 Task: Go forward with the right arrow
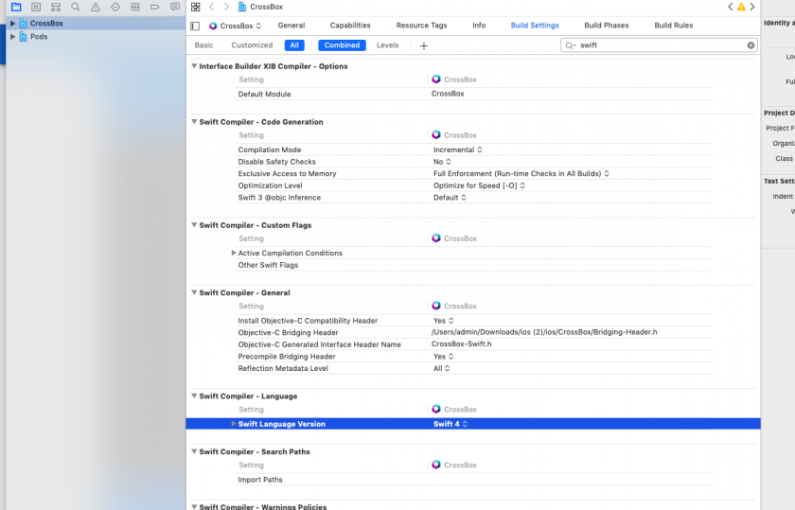[x=226, y=7]
